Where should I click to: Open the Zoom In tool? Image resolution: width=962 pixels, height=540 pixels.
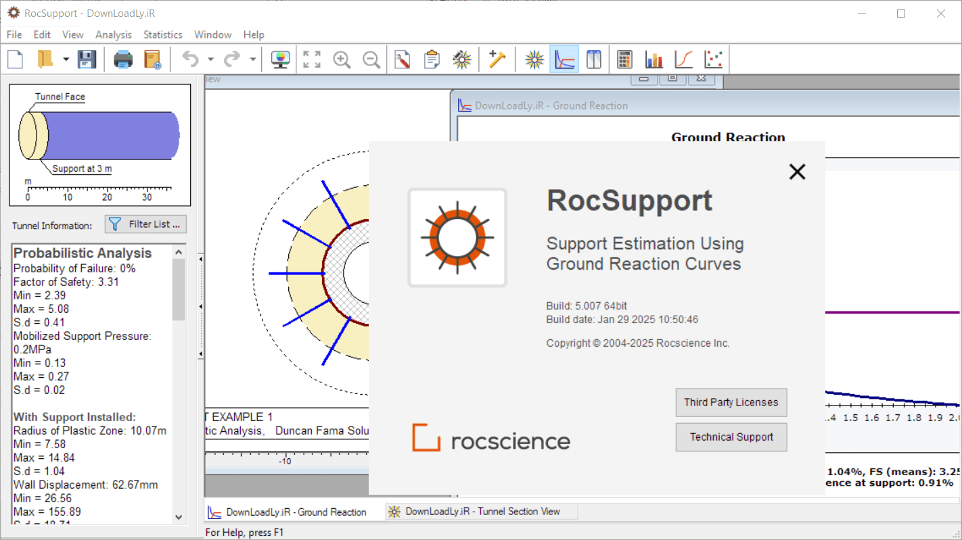coord(342,59)
